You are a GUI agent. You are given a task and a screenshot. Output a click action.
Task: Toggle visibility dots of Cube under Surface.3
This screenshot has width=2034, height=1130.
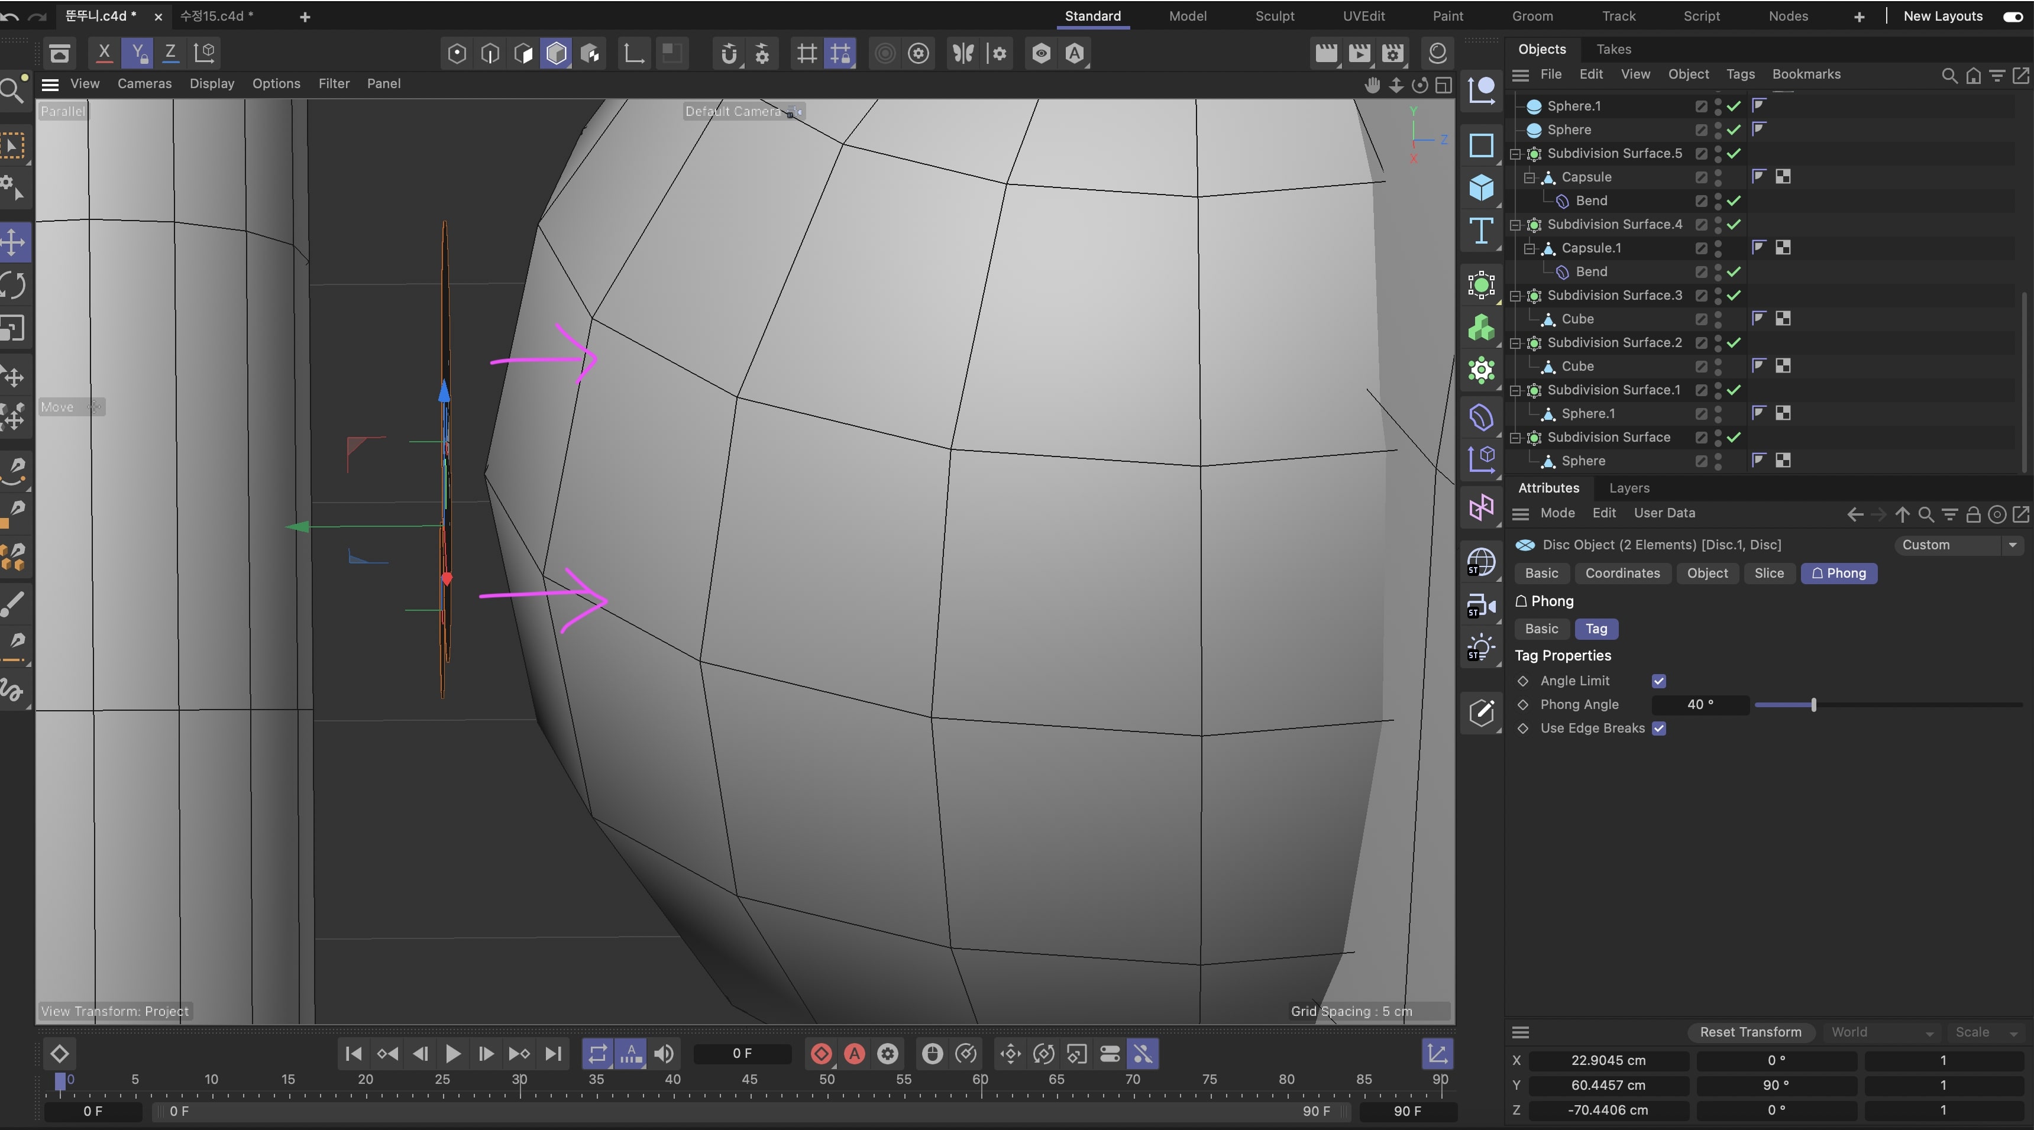pyautogui.click(x=1718, y=319)
